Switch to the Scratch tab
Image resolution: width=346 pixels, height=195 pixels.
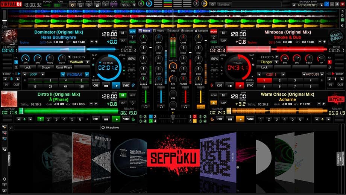173,31
